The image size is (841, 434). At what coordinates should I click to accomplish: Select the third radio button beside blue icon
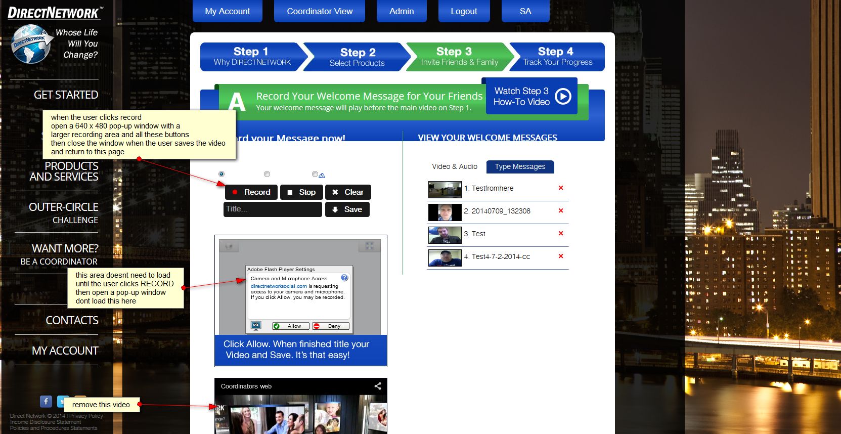click(x=315, y=174)
